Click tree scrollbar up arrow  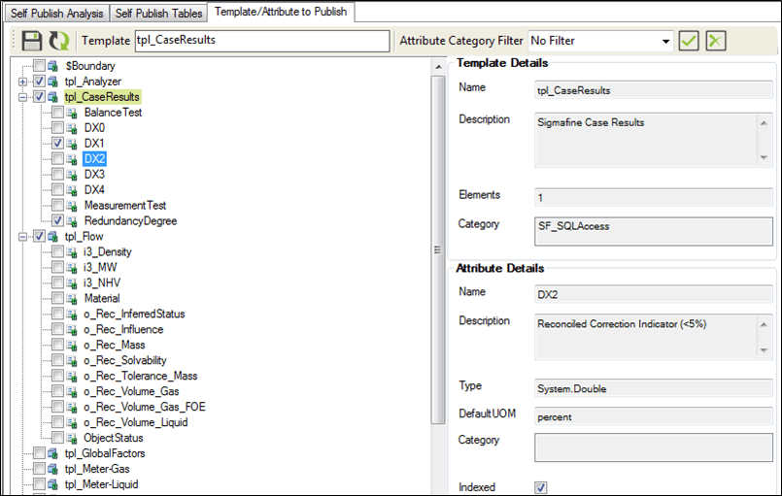pyautogui.click(x=438, y=67)
